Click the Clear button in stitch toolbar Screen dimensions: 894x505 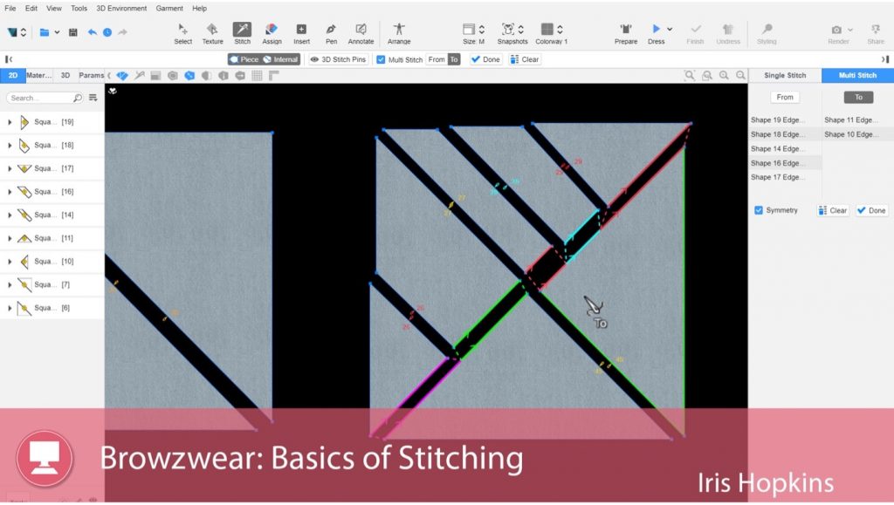(525, 59)
